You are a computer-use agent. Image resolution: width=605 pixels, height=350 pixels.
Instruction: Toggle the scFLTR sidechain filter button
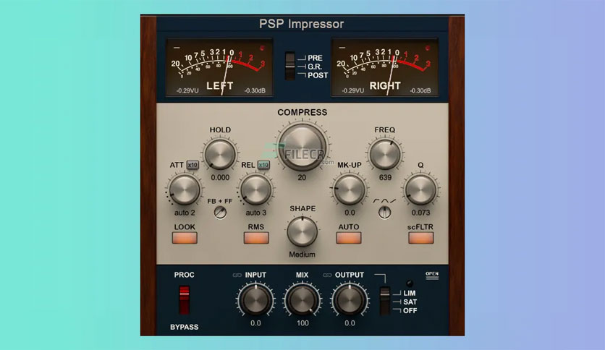[x=421, y=238]
